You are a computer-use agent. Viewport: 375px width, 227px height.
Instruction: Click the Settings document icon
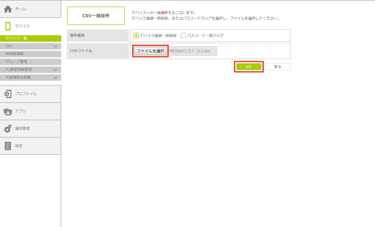[x=8, y=146]
